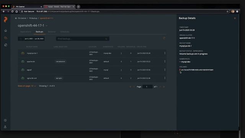This screenshot has width=245, height=138.
Task: Open the info icon at the sidebar bottom
Action: pos(5,120)
